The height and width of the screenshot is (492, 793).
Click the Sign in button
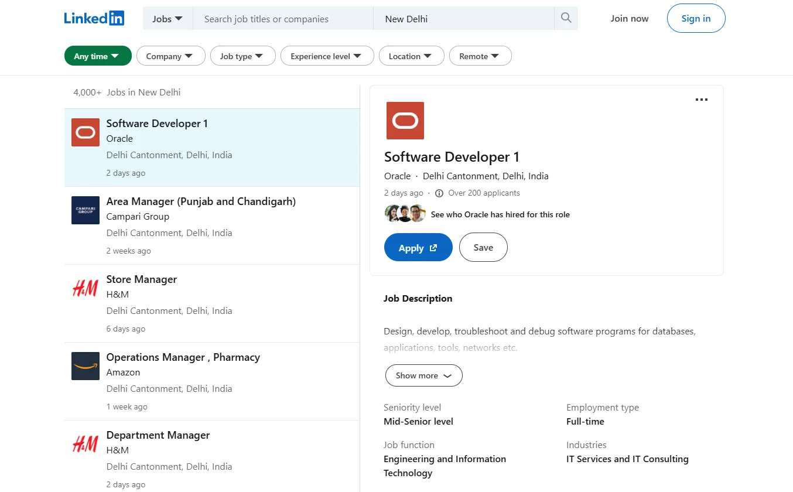696,18
